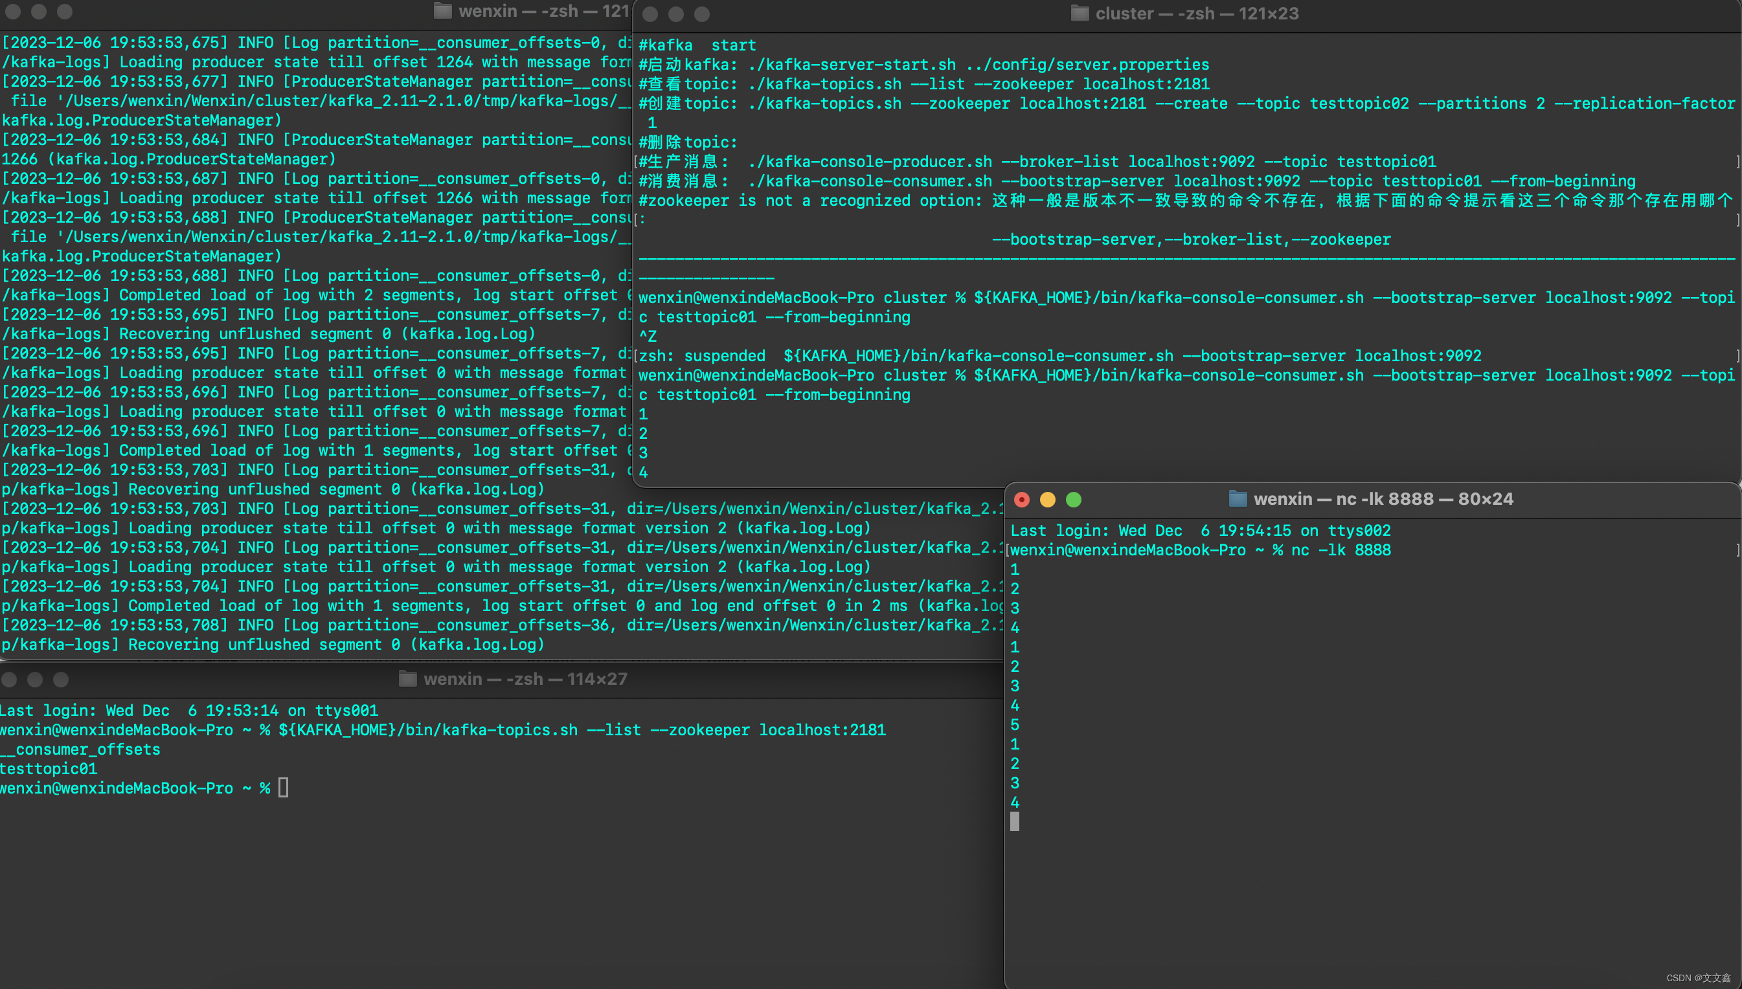Click the title 'wenxin — nc -lk 8888 — 80×24'
Image resolution: width=1742 pixels, height=989 pixels.
1383,499
